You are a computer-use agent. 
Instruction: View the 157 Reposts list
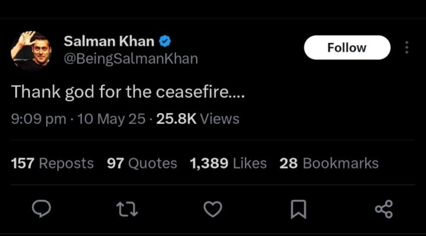52,163
